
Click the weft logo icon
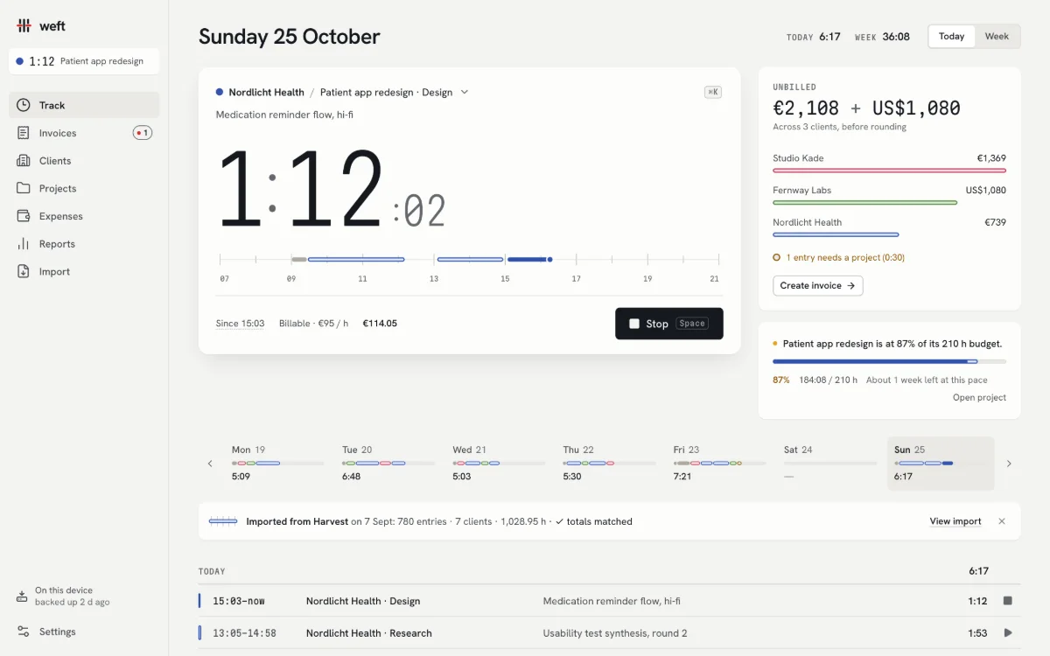24,25
